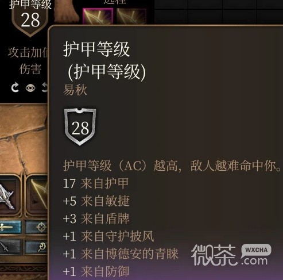Click the character name 易秋
This screenshot has width=283, height=280.
[75, 90]
